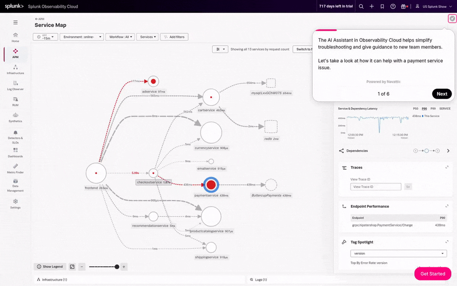The image size is (457, 286).
Task: Open the help question mark icon
Action: click(393, 6)
